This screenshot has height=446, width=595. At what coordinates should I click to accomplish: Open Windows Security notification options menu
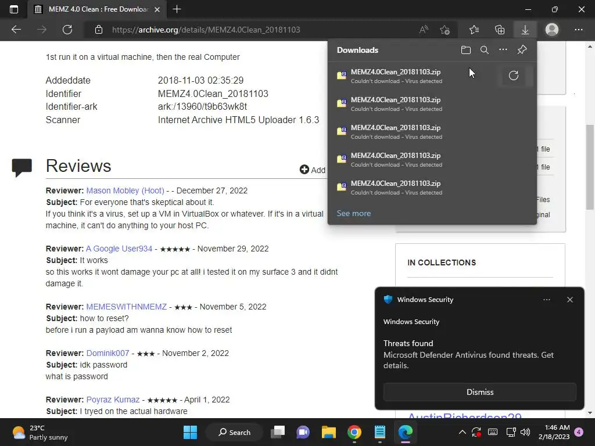(x=547, y=300)
